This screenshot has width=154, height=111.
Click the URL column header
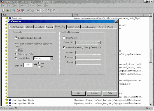pos(108,15)
